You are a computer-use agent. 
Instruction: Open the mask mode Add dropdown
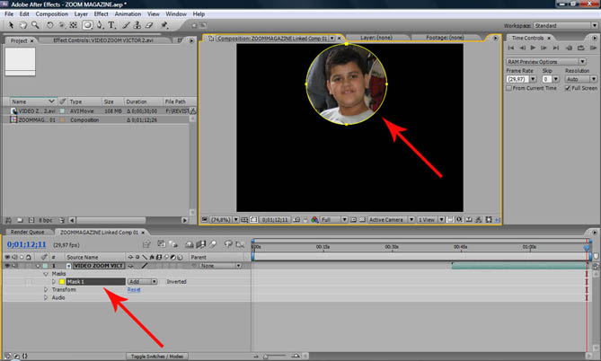[142, 282]
